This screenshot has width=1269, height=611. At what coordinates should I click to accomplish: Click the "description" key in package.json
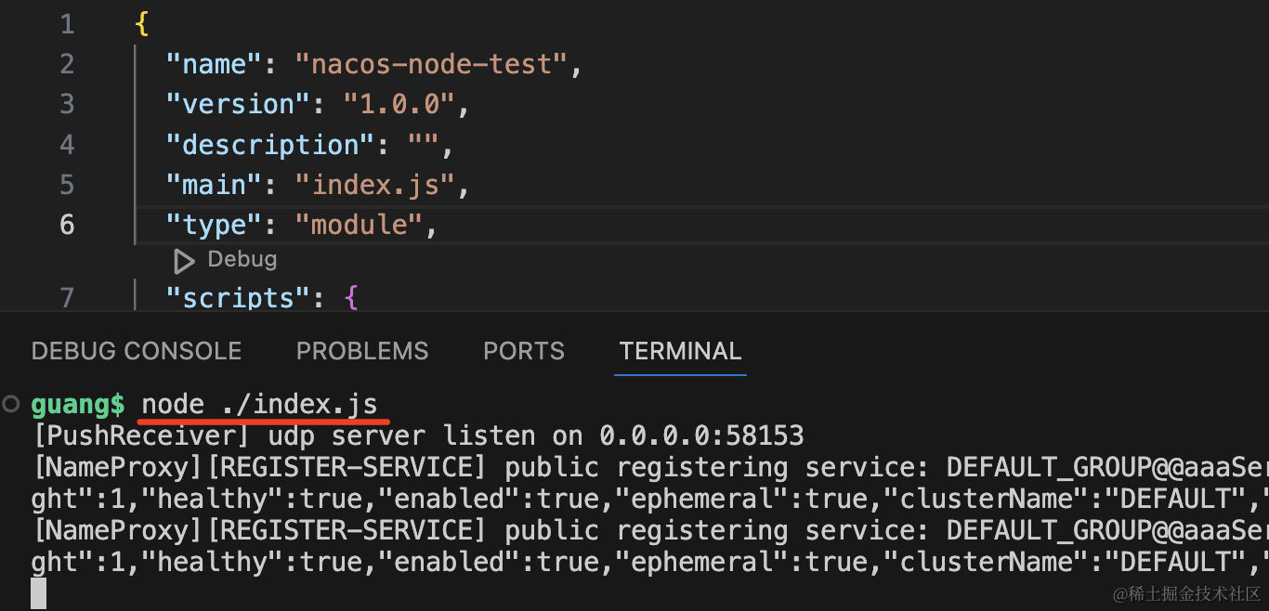pos(263,145)
